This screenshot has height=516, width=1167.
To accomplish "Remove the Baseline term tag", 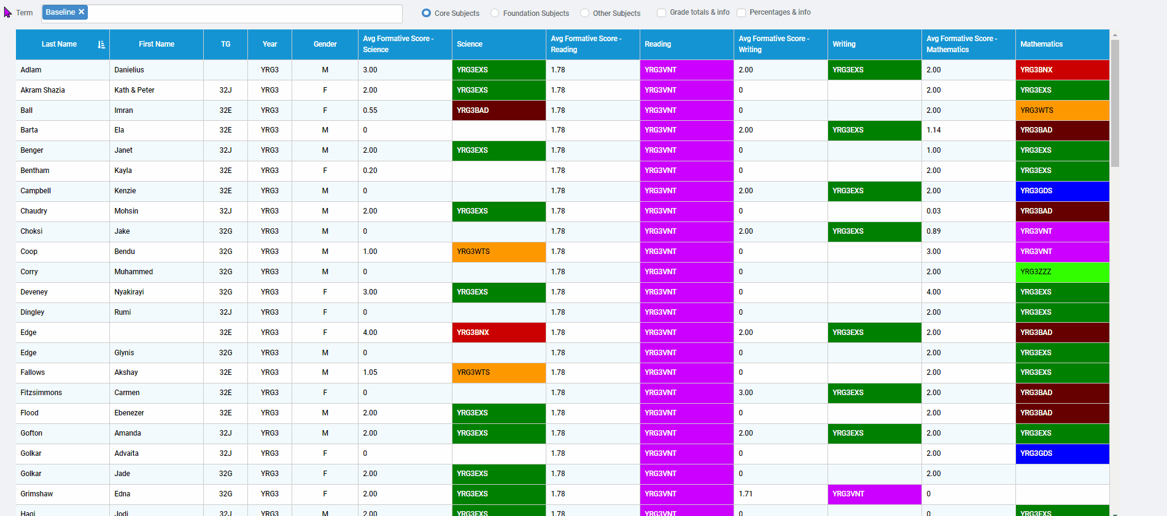I will [x=81, y=12].
